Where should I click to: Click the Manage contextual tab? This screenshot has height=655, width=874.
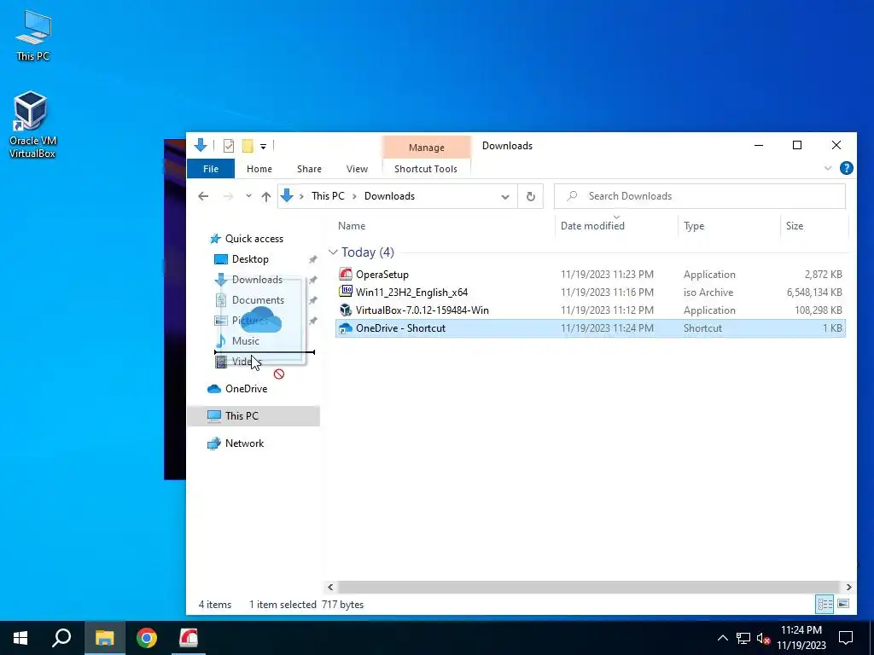click(427, 147)
